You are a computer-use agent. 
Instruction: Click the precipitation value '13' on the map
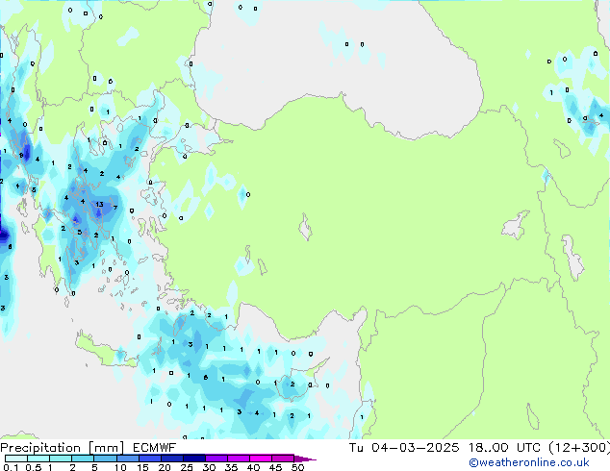tap(100, 205)
